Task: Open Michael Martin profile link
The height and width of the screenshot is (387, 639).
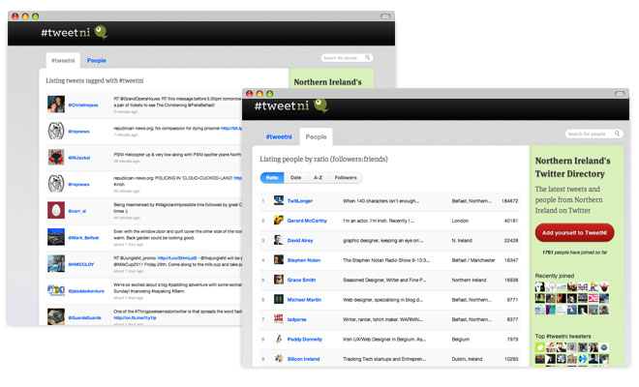Action: pos(304,299)
